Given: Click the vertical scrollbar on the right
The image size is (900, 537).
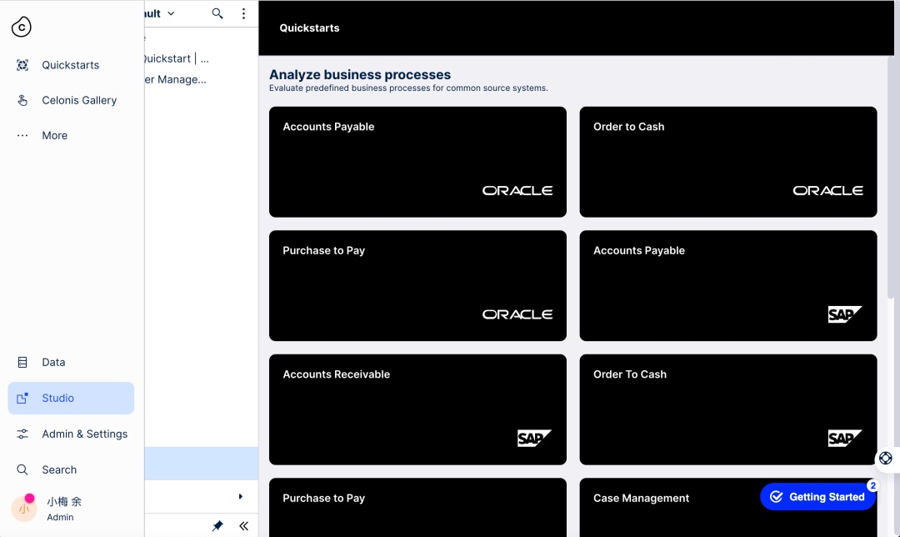Looking at the screenshot, I should coord(892,178).
